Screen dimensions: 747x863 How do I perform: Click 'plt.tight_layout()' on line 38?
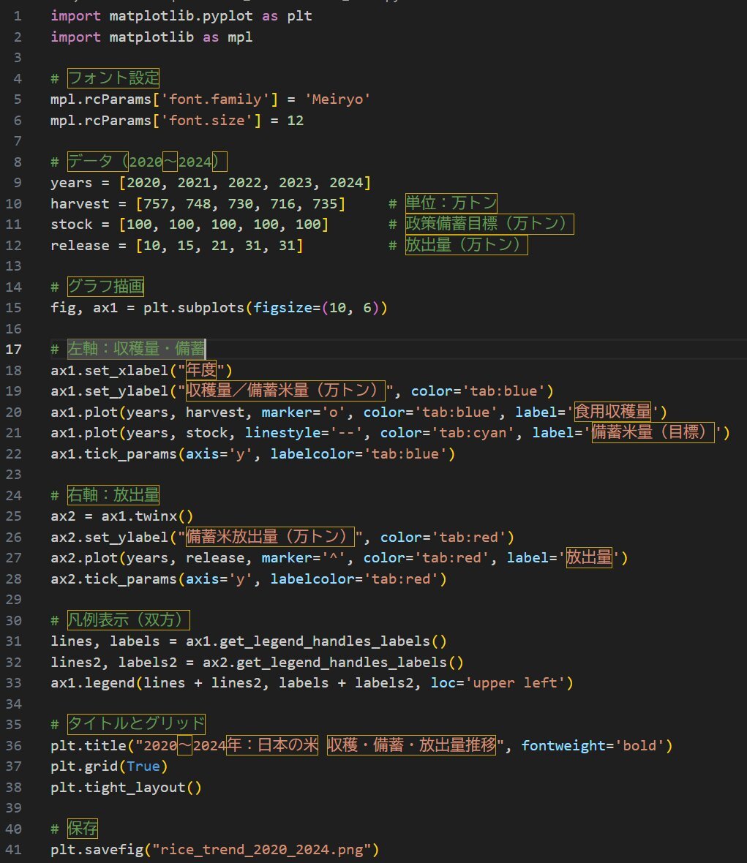126,788
